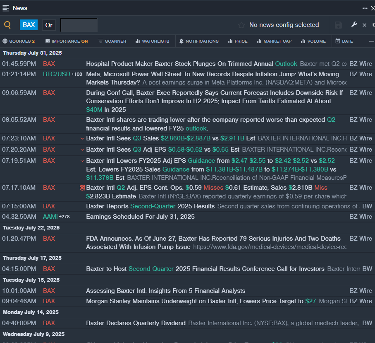375x343 pixels.
Task: Click the earnings target icon on Q2 Adj. EPS row
Action: point(82,188)
